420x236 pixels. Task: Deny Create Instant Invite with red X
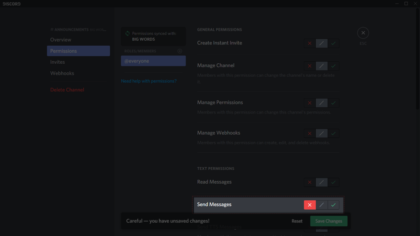pyautogui.click(x=310, y=43)
